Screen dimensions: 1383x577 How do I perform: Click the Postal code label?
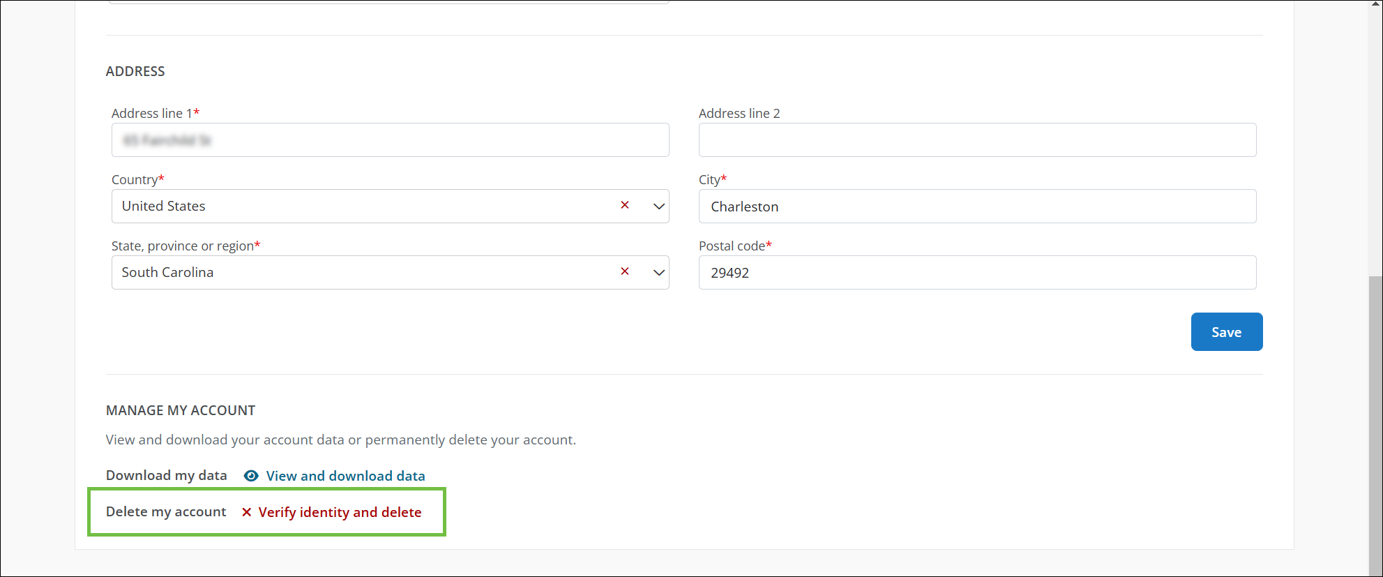coord(735,246)
